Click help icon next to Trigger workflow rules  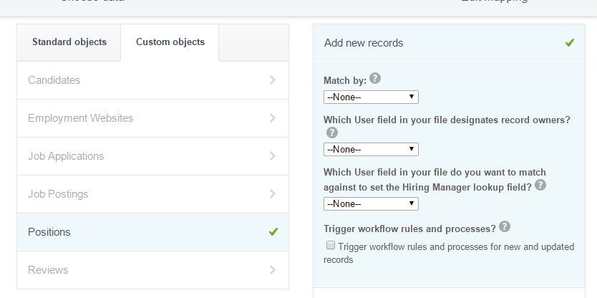(505, 227)
